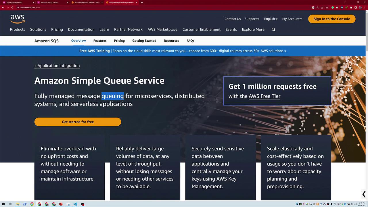Click the Amazon SQS product name link

tap(46, 41)
